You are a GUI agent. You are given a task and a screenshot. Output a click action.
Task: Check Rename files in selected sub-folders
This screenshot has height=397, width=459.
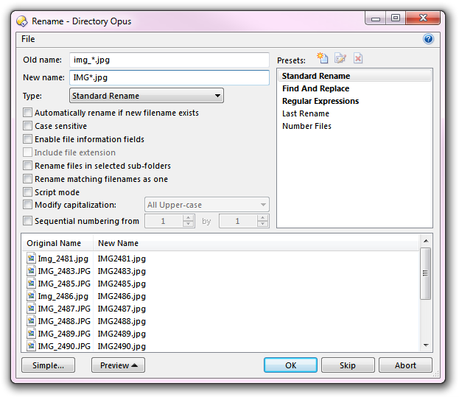[28, 166]
